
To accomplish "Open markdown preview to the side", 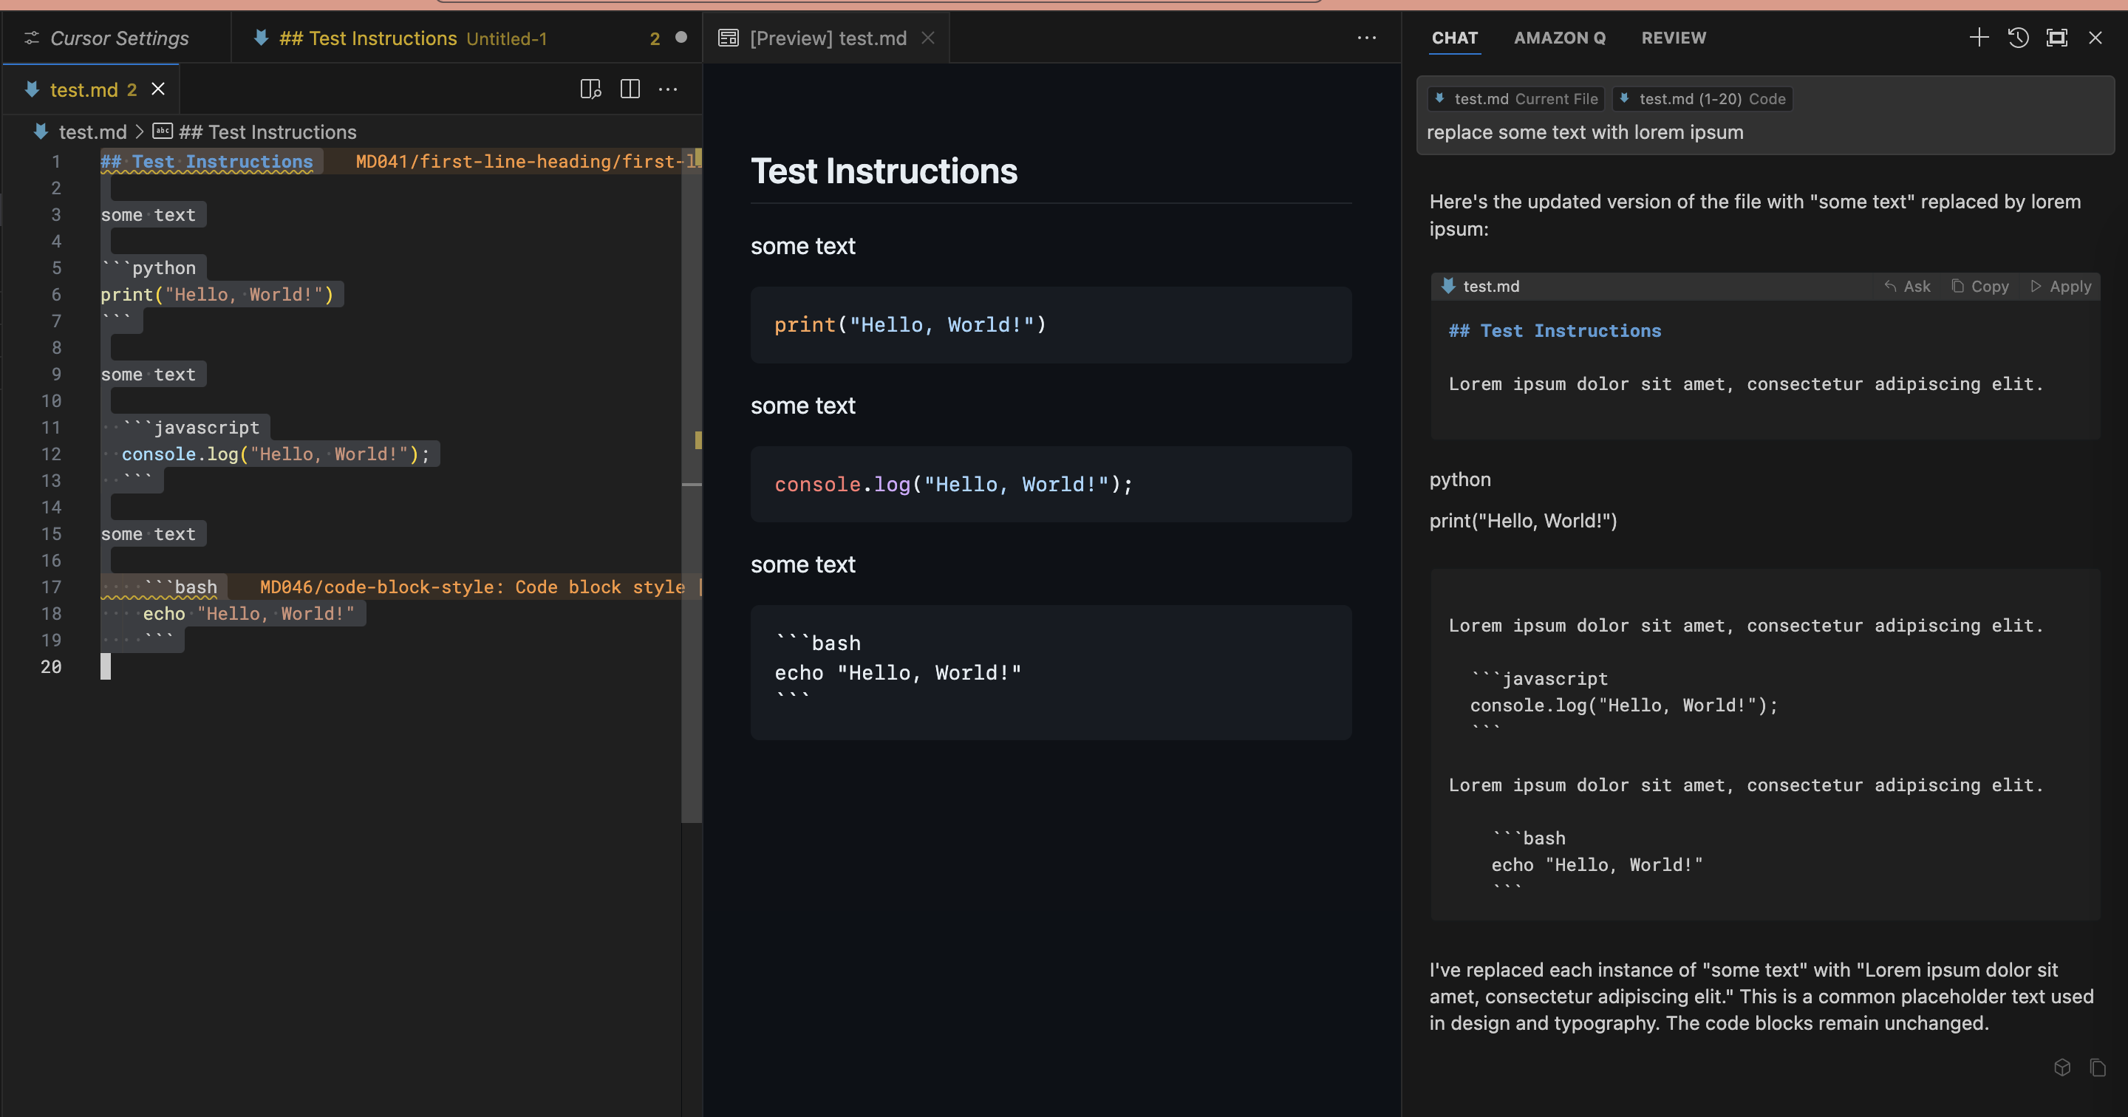I will [x=590, y=89].
